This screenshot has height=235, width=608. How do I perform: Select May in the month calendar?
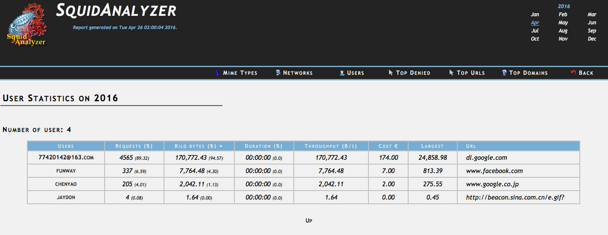(563, 23)
